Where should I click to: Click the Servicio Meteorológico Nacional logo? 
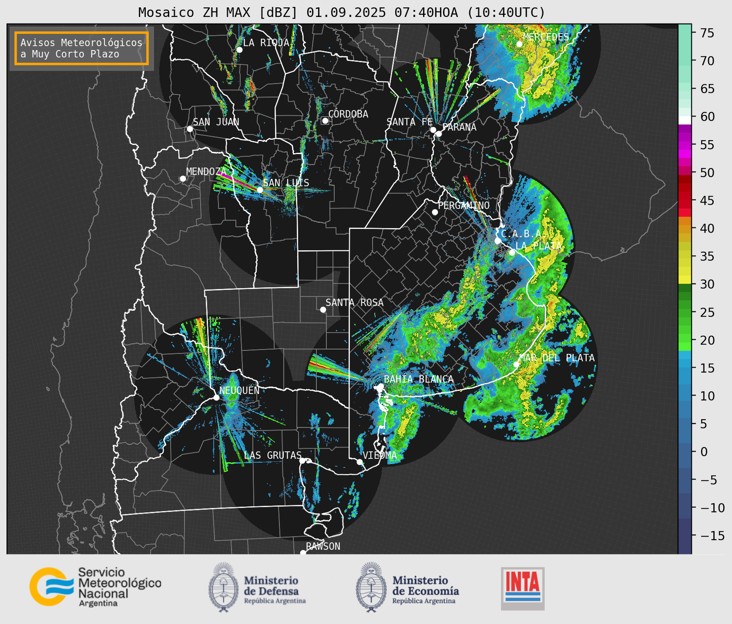[95, 587]
